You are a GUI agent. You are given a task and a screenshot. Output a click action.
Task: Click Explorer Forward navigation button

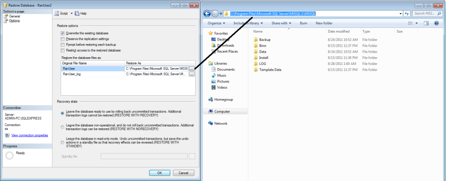pyautogui.click(x=215, y=13)
